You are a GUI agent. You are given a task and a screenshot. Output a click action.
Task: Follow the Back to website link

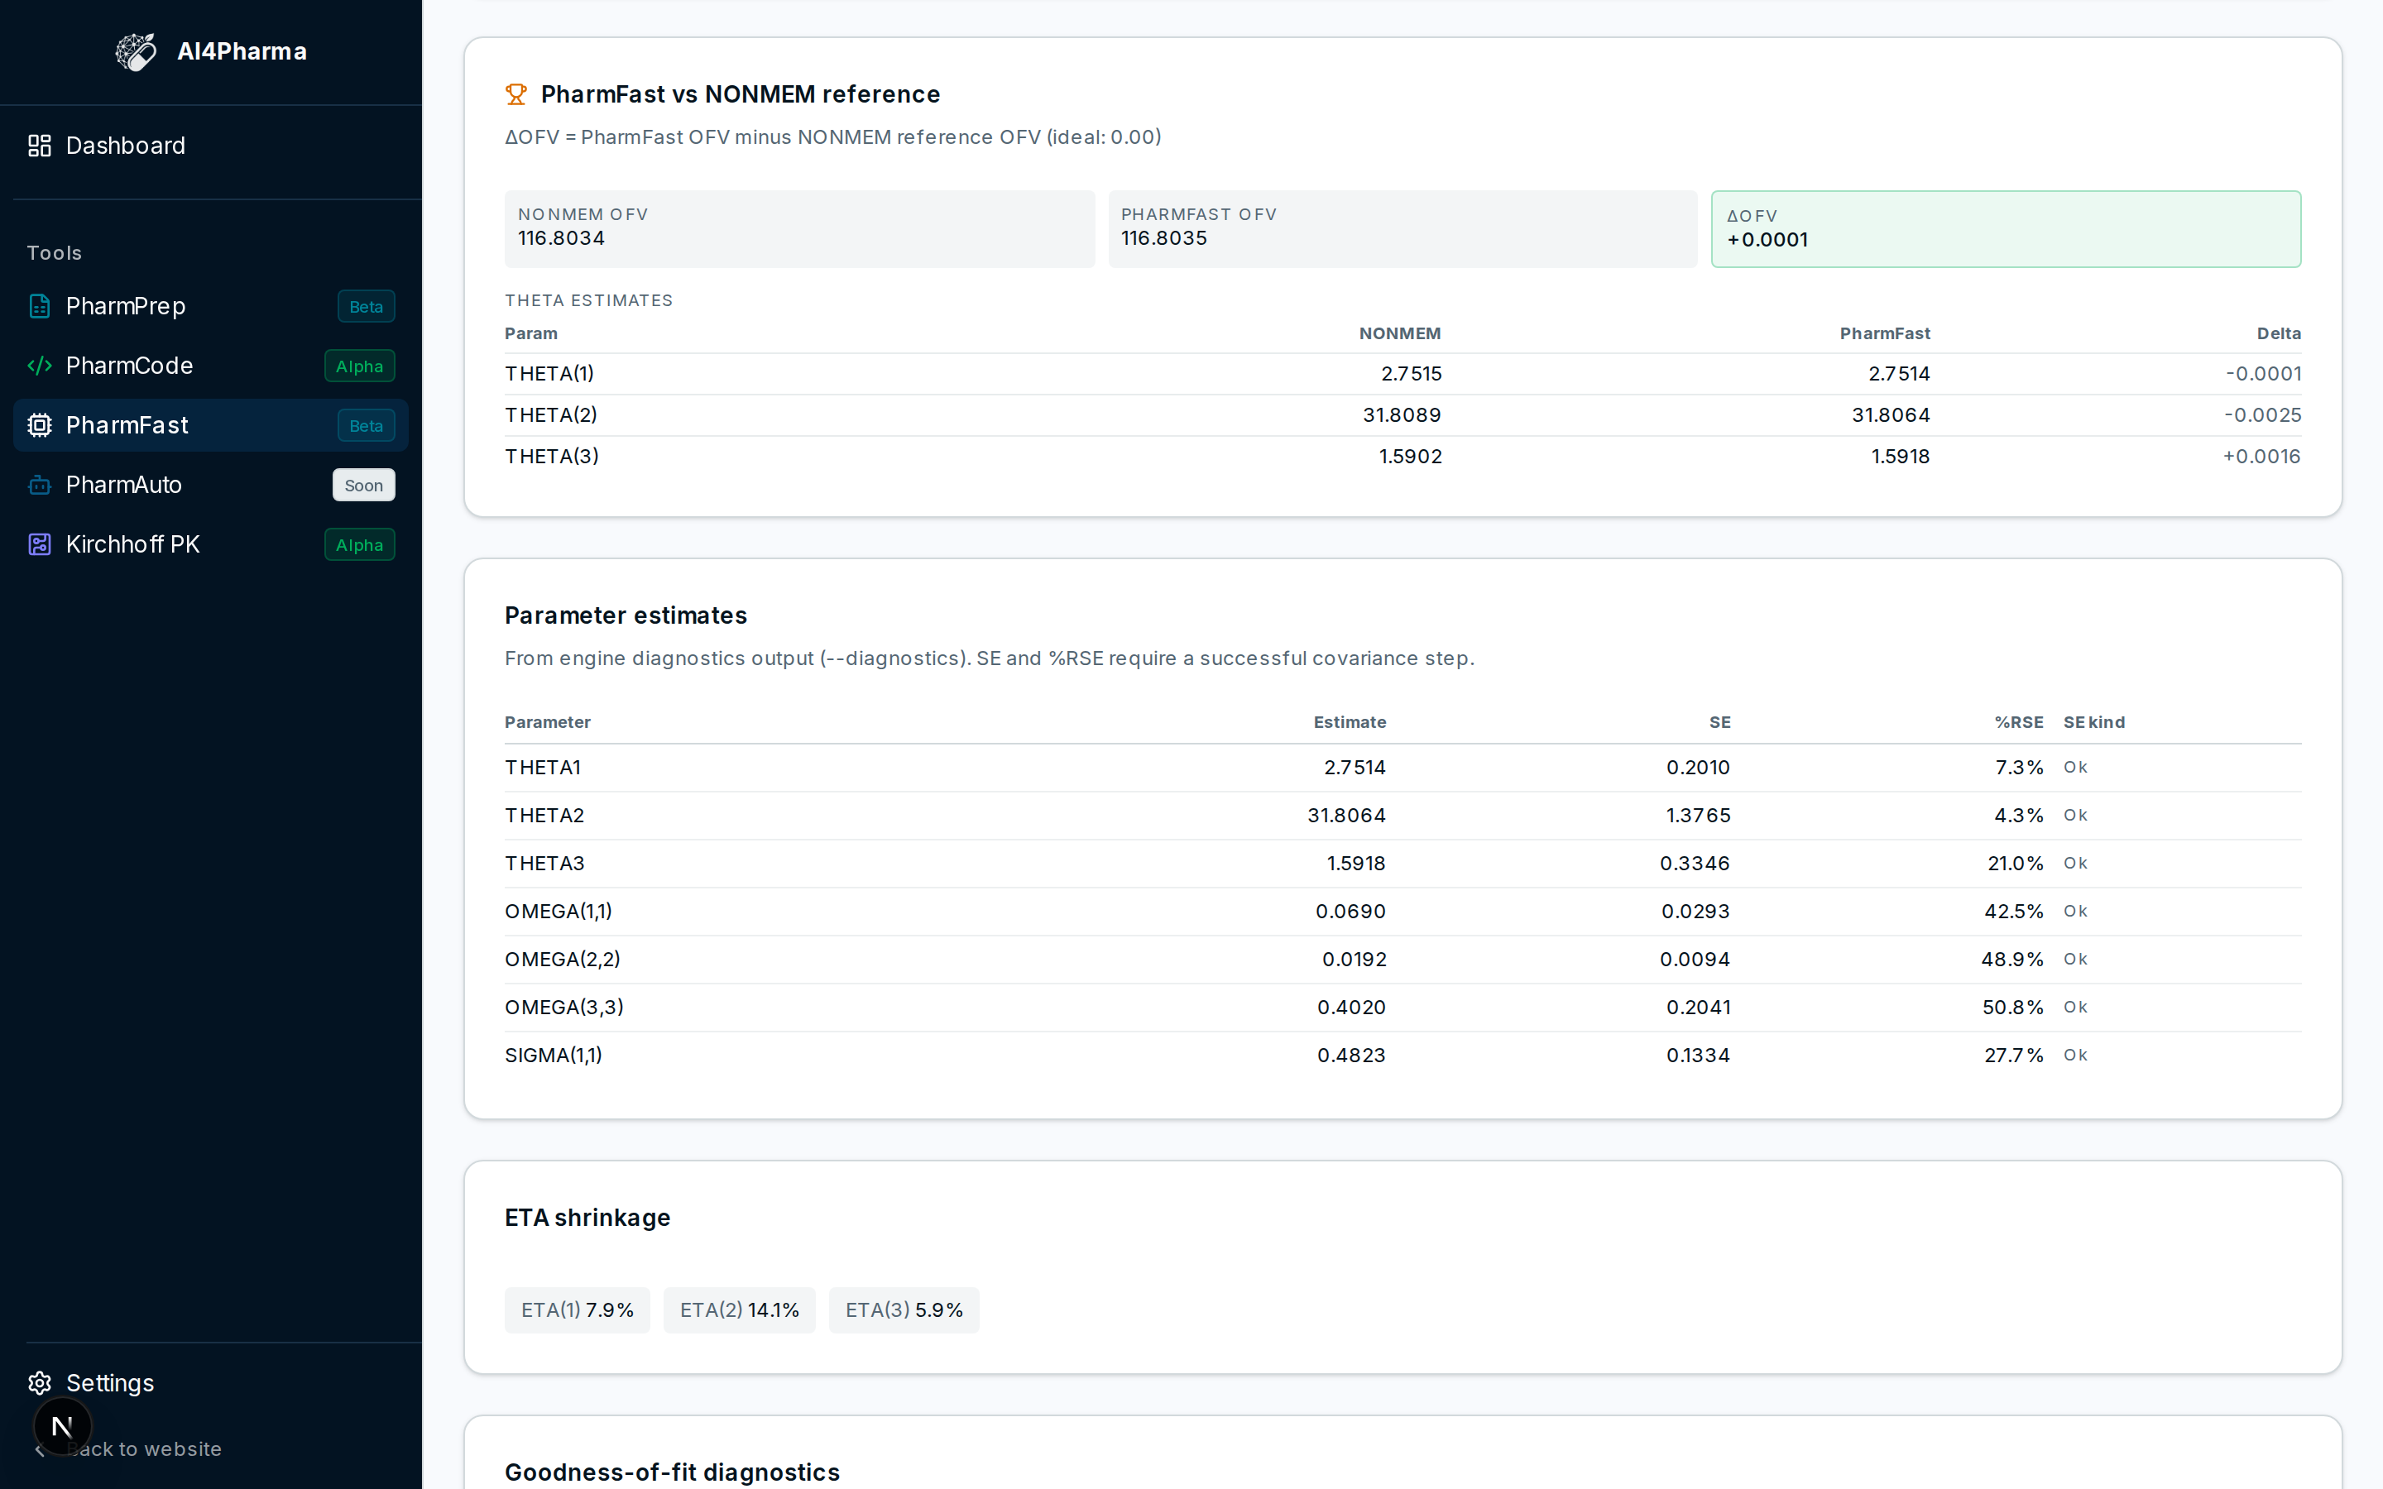143,1448
